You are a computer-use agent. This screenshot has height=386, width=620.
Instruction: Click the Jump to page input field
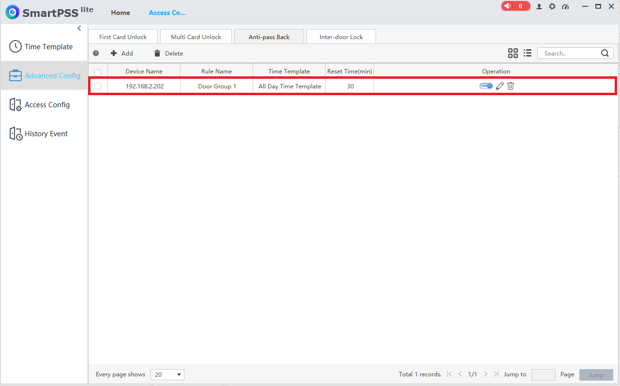coord(544,374)
